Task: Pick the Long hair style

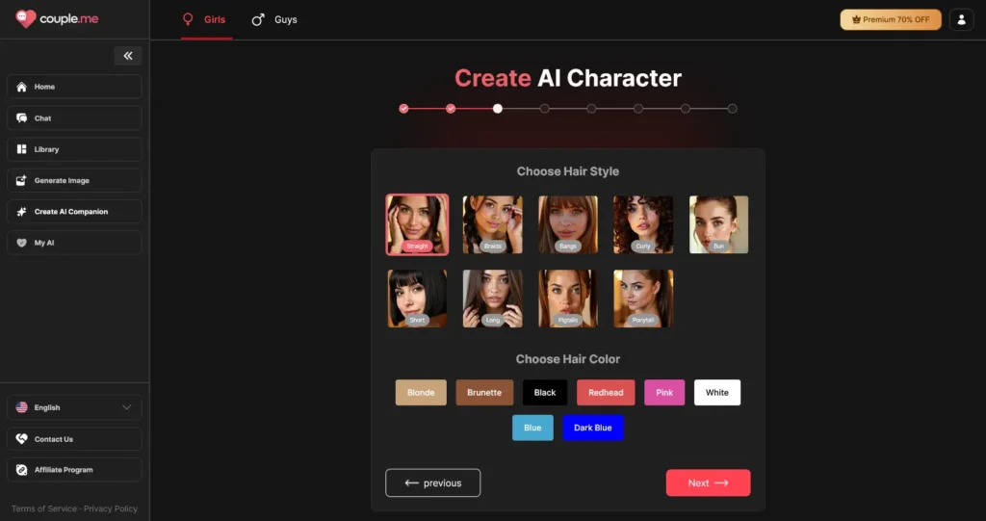Action: (x=492, y=299)
